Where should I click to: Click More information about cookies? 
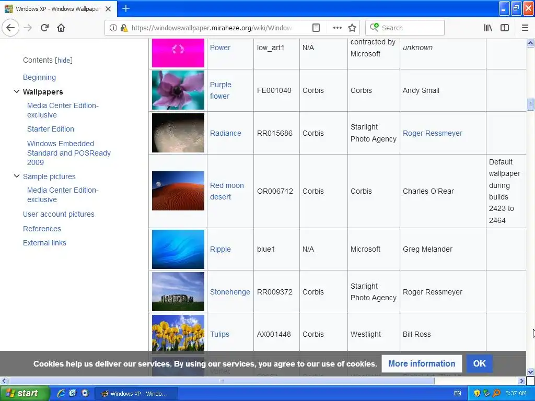[x=422, y=363]
